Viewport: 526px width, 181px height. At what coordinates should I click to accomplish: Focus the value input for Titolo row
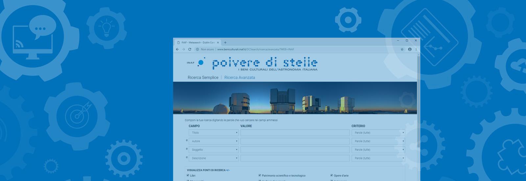click(295, 133)
